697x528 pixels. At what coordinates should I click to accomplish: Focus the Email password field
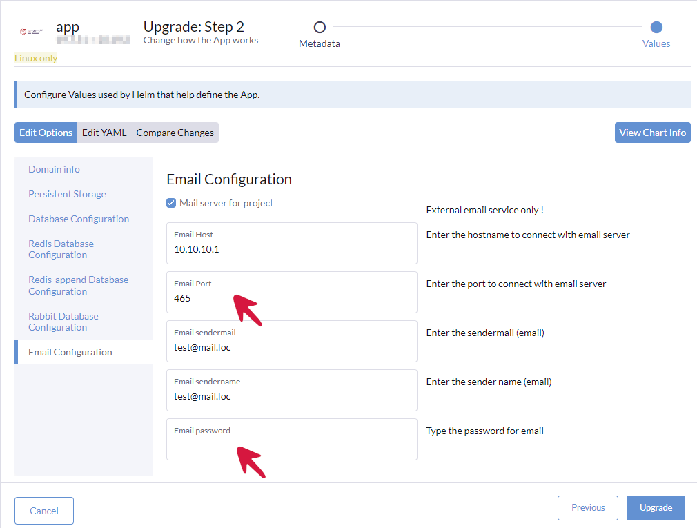pos(291,445)
